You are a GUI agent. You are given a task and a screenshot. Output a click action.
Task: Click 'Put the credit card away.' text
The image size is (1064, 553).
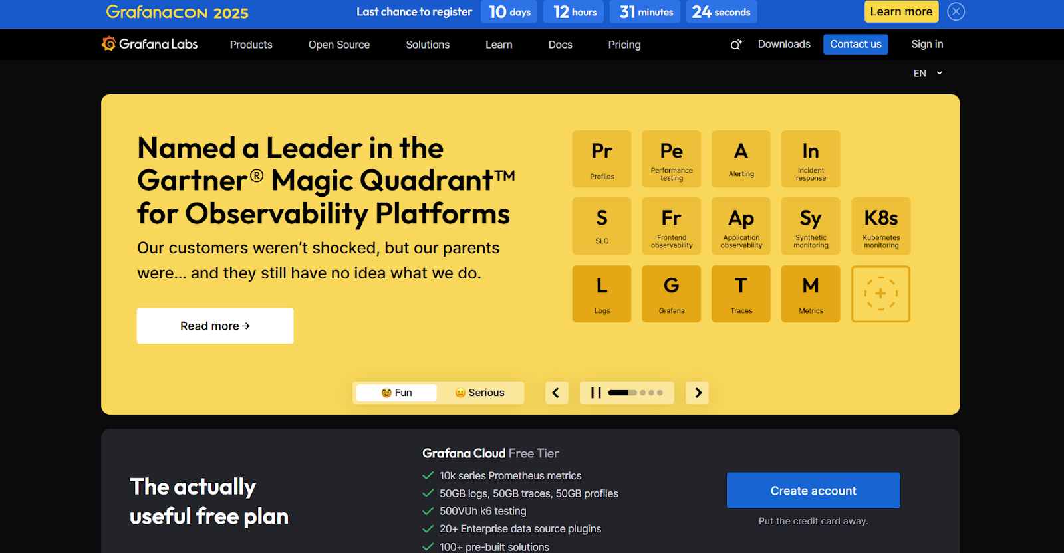coord(813,521)
